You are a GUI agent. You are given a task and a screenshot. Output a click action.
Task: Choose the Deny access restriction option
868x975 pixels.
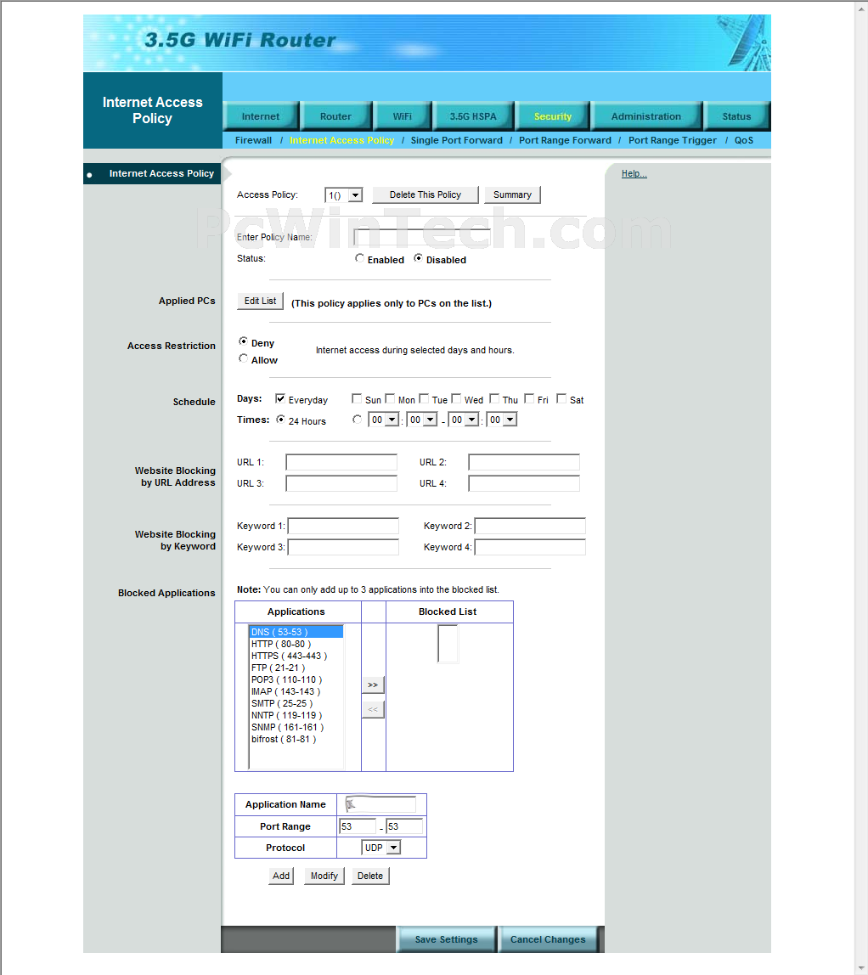pyautogui.click(x=243, y=341)
